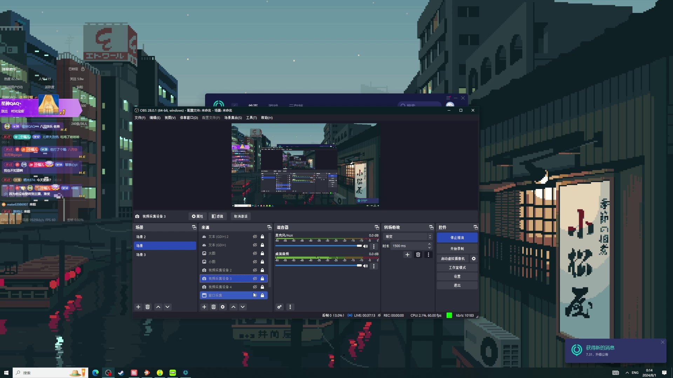
Task: Click 开始录制 to start recording
Action: 457,249
